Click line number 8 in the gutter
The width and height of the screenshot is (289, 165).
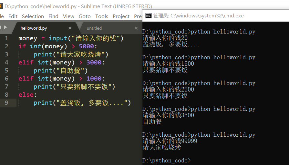coord(7,95)
